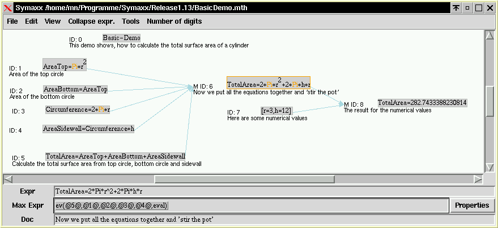Screen dimensions: 498x228
Task: Click the stick-window pin icon in title bar
Action: 456,8
